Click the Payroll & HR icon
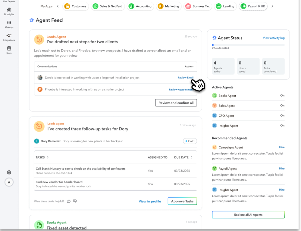301x231 pixels. pos(243,6)
